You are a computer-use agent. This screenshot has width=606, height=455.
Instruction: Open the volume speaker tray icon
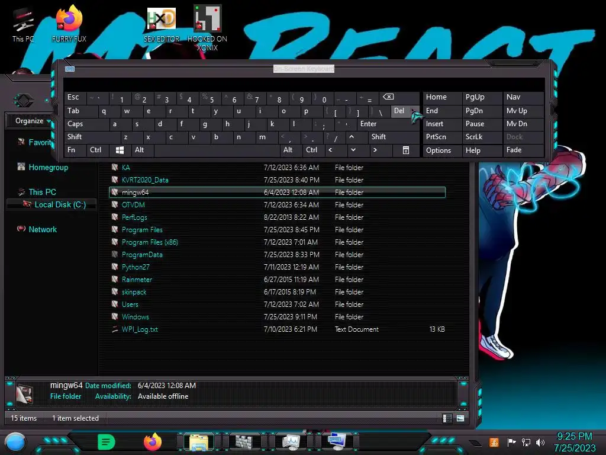click(x=540, y=442)
